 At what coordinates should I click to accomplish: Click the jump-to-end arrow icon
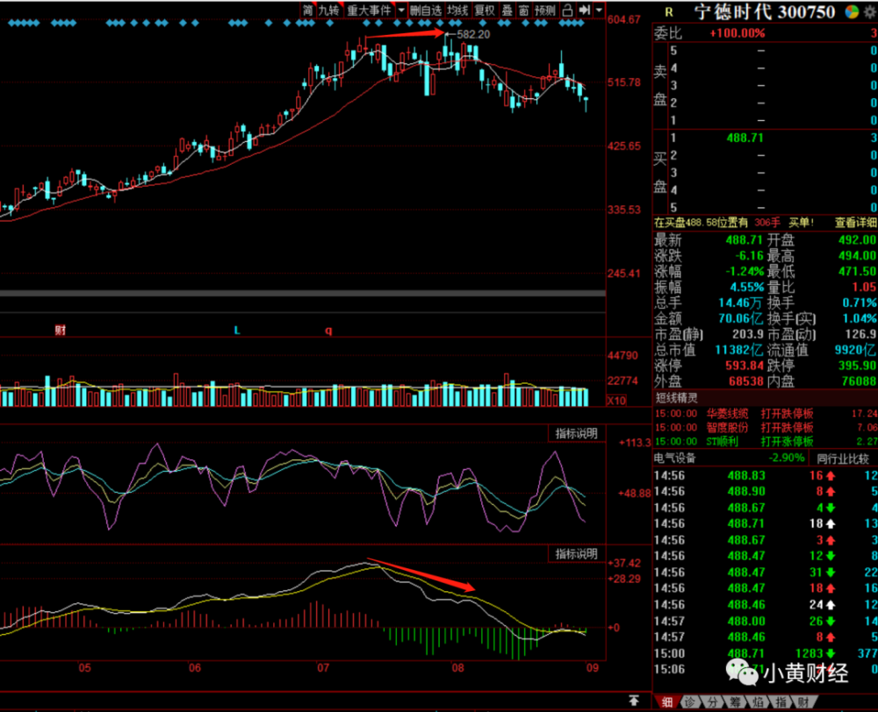[x=585, y=10]
